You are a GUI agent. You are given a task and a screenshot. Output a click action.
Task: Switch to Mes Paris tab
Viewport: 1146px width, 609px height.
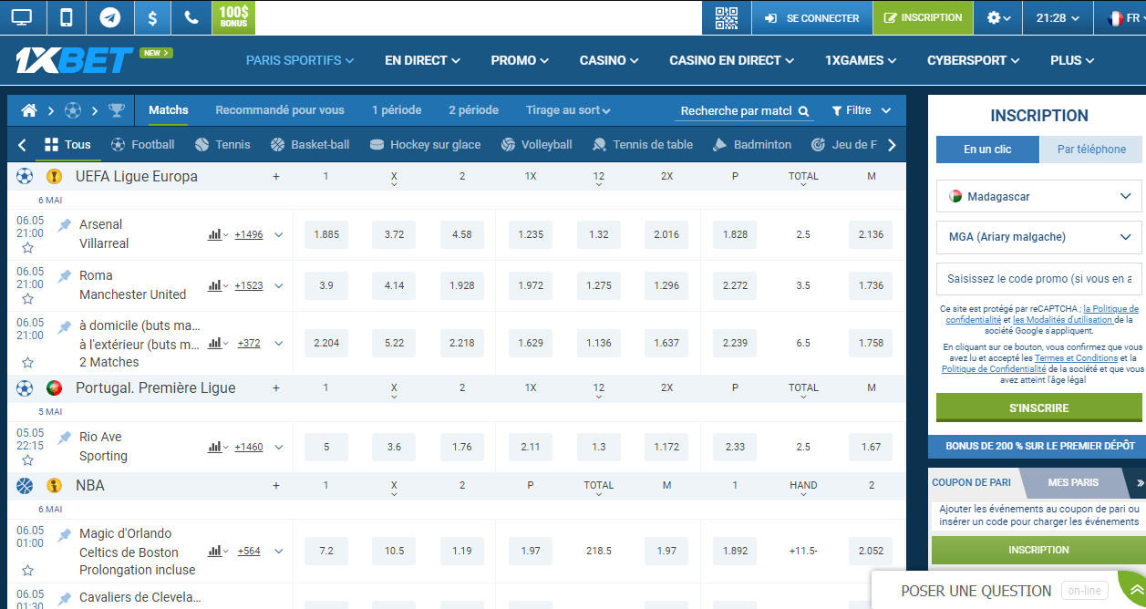pyautogui.click(x=1073, y=482)
